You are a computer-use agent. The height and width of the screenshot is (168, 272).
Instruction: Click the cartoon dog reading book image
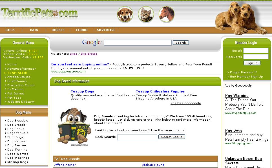[74, 127]
